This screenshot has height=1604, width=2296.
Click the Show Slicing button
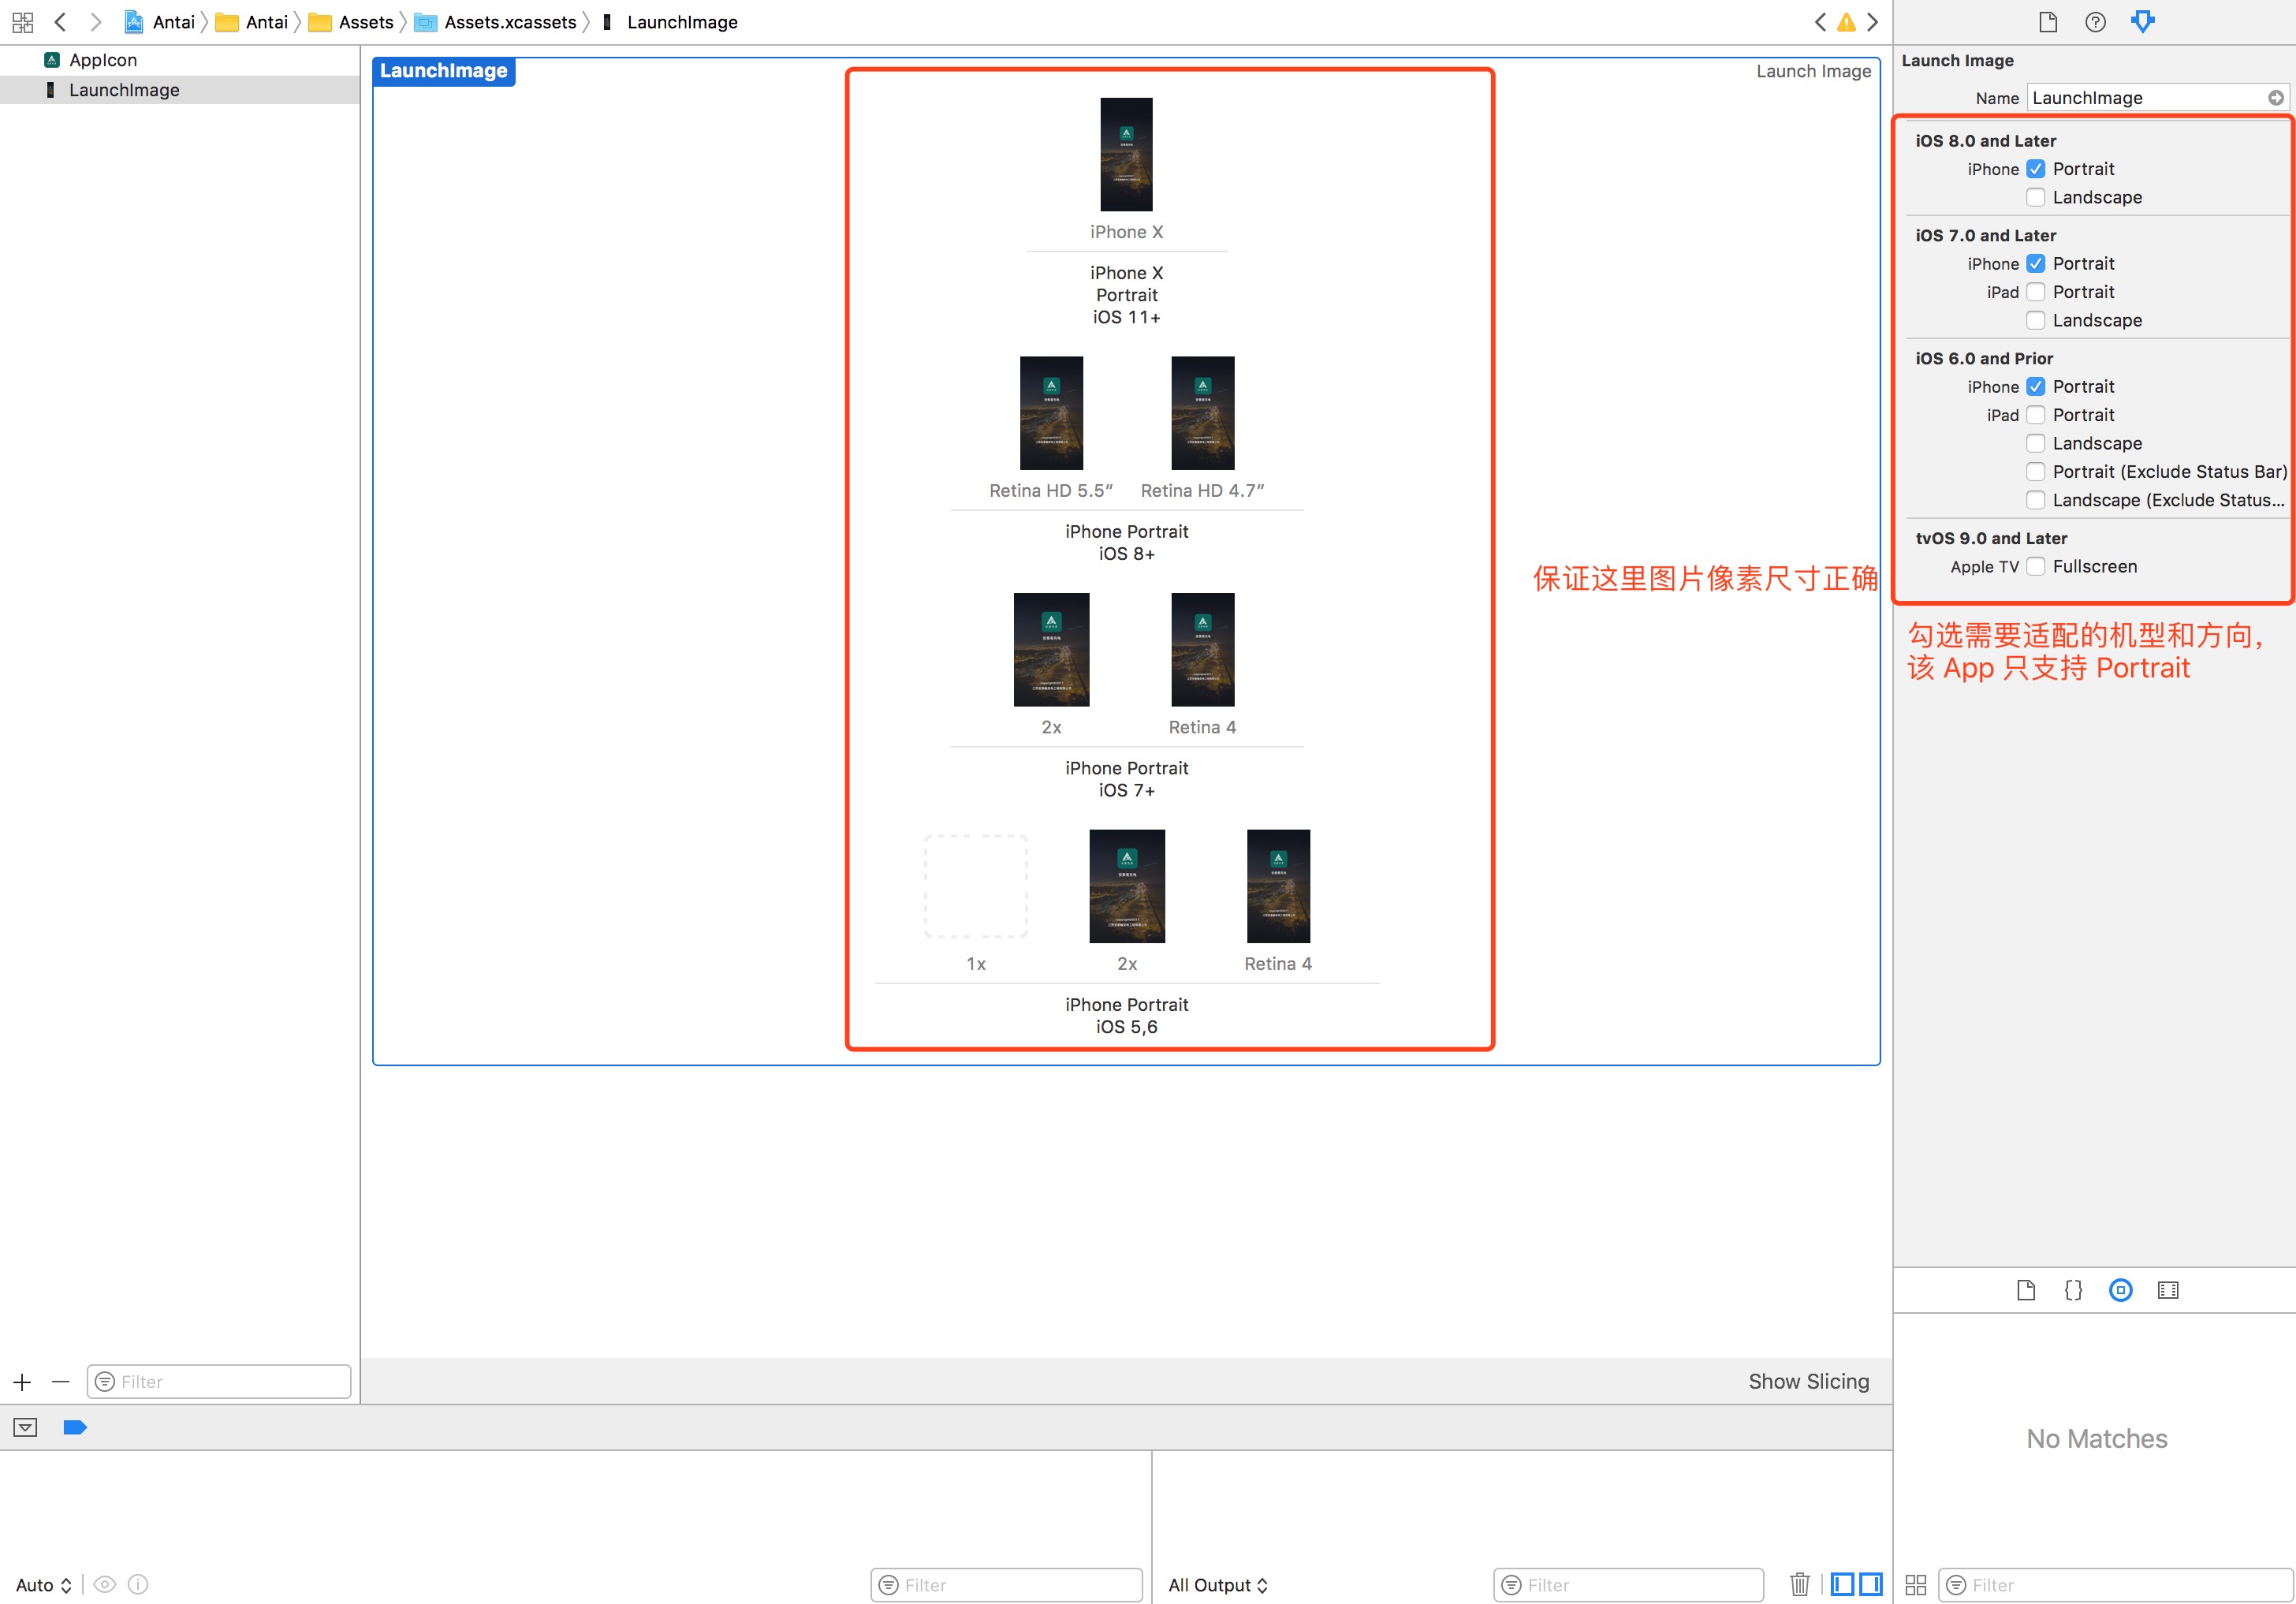point(1807,1381)
